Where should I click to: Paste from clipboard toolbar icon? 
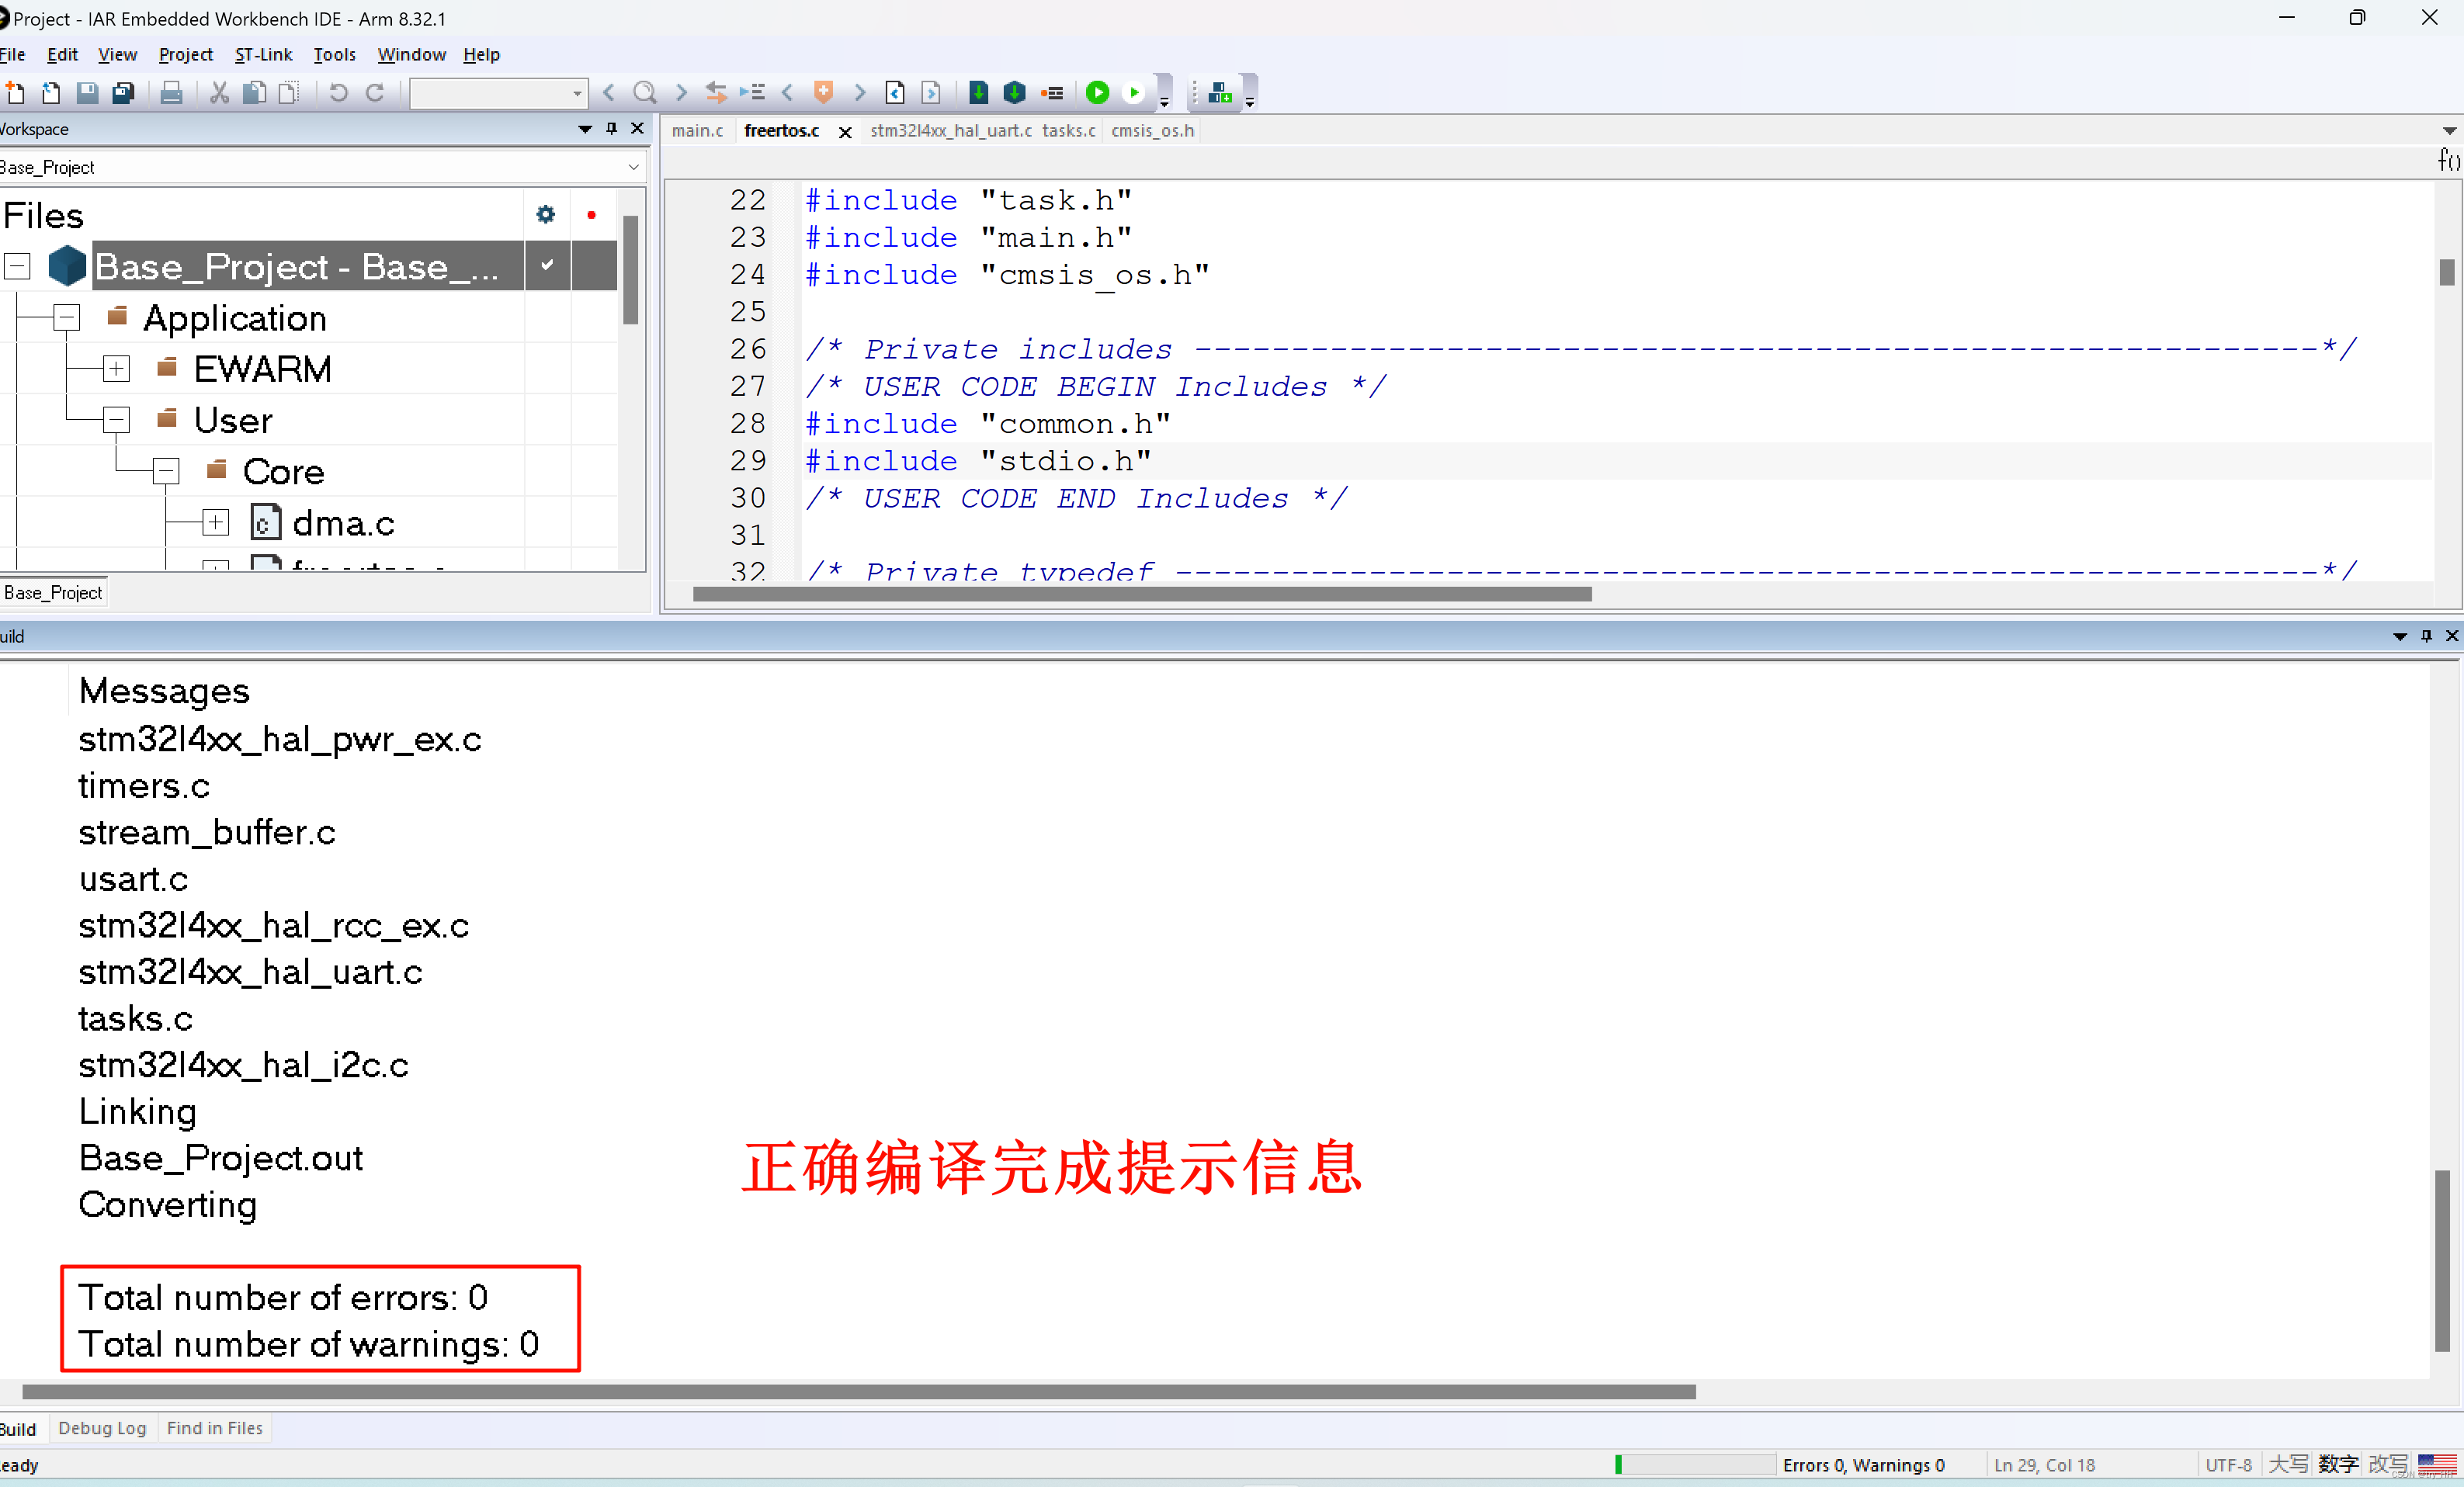point(290,93)
